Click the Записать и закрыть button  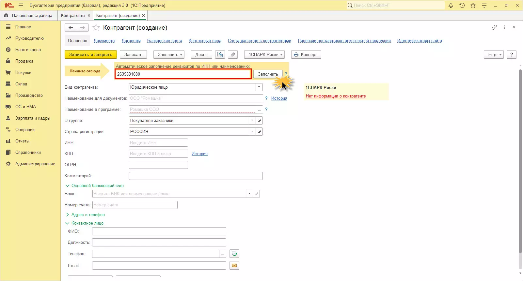pyautogui.click(x=90, y=54)
